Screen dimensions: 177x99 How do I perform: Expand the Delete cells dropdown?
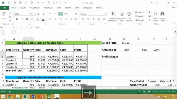point(144,16)
